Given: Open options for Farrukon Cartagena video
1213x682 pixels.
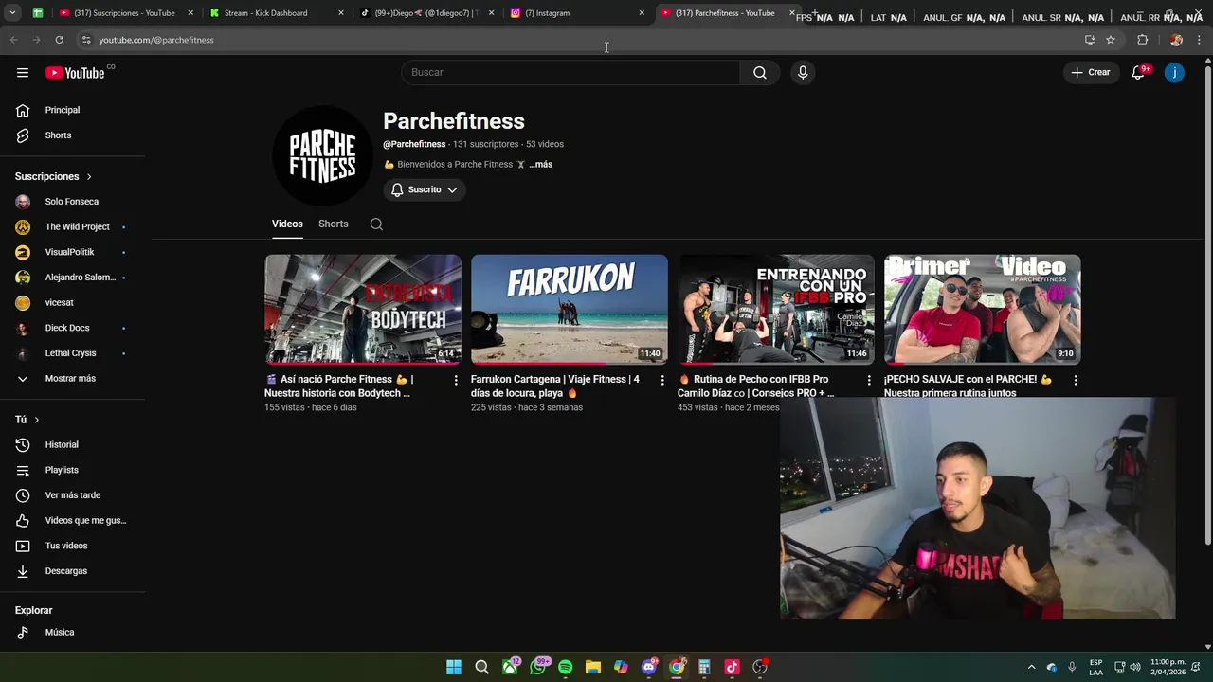Looking at the screenshot, I should point(662,380).
